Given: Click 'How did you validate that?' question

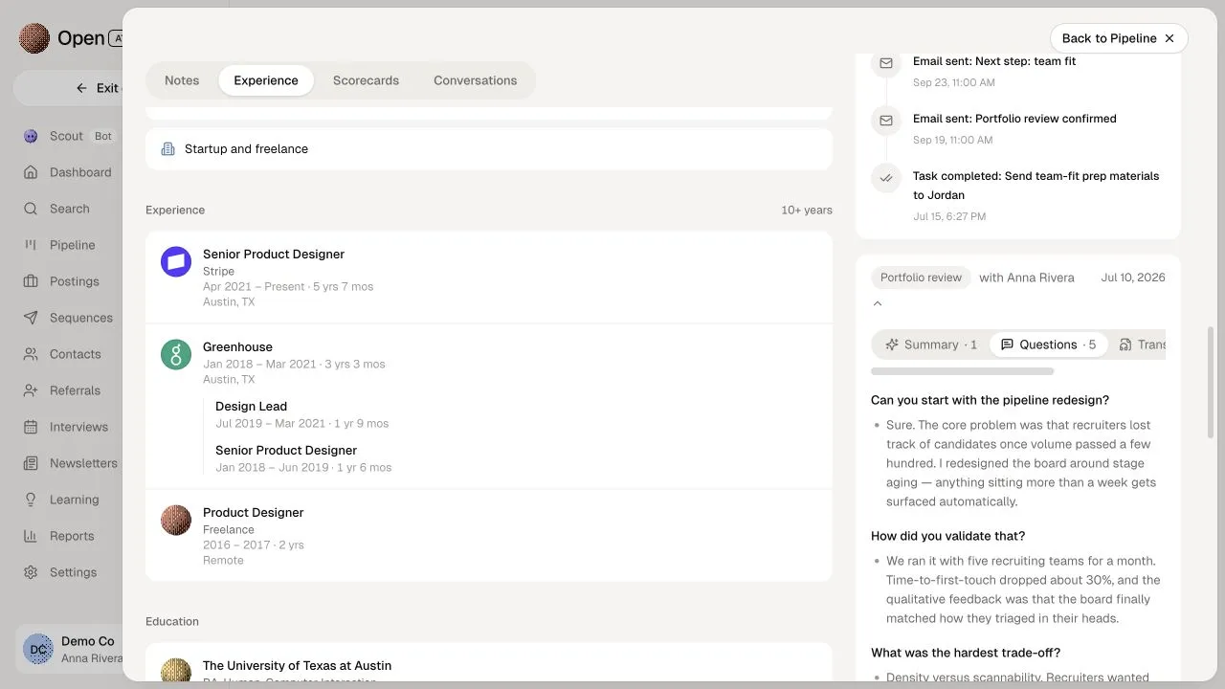Looking at the screenshot, I should tap(947, 536).
